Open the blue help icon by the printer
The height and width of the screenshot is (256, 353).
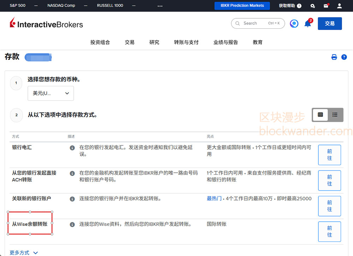344,57
